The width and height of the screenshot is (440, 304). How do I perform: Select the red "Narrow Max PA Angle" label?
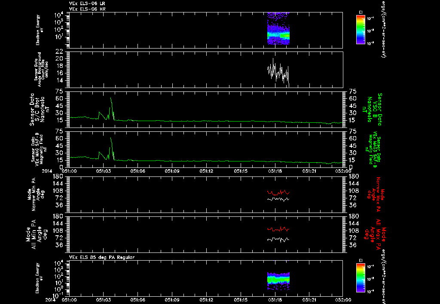point(376,195)
